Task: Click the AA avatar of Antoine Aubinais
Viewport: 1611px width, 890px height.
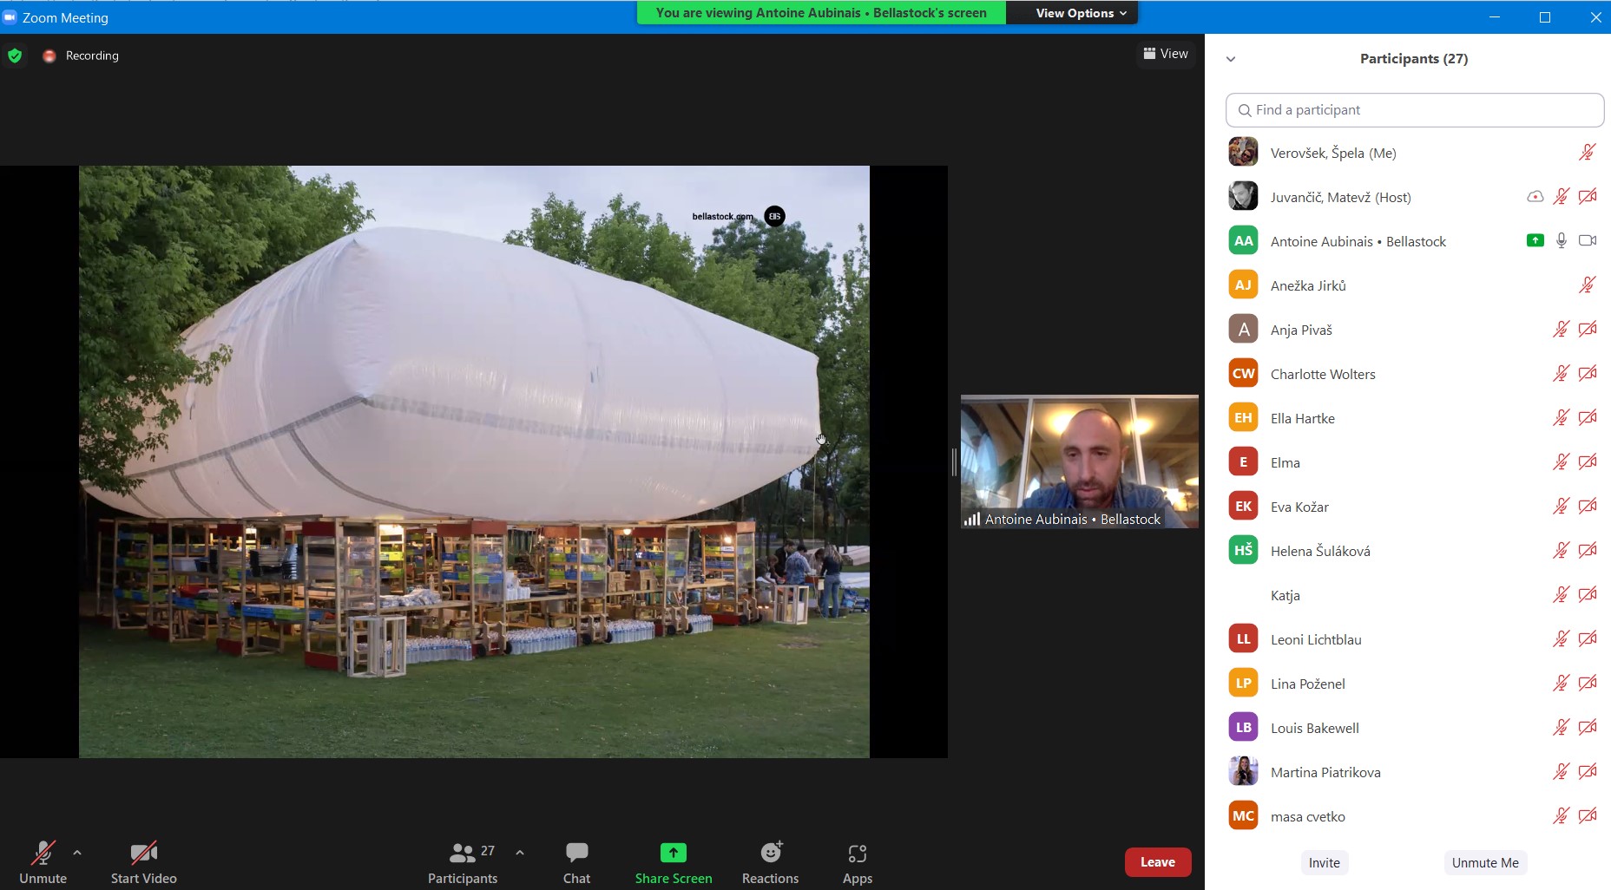Action: click(1243, 240)
